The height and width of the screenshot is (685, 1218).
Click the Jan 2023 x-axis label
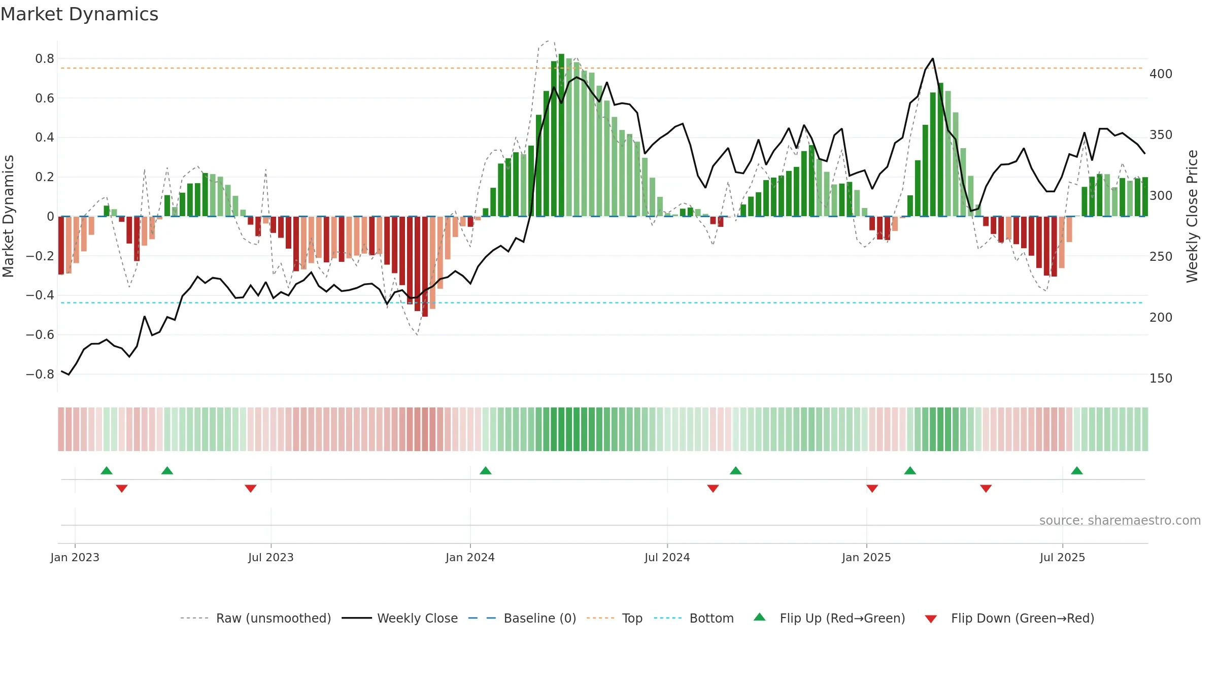coord(75,557)
